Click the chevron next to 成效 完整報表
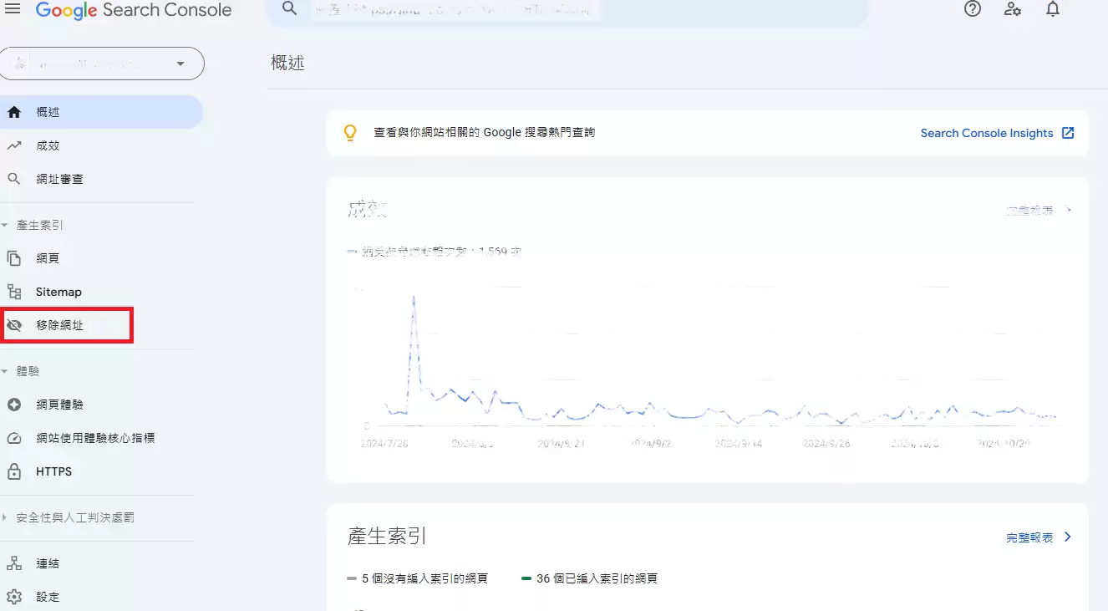 point(1068,211)
